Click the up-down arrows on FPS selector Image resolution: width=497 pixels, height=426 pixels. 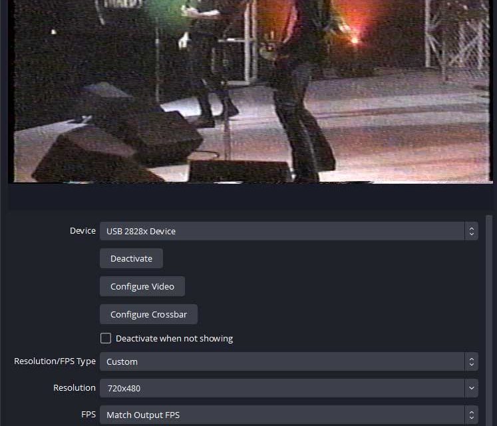coord(471,415)
